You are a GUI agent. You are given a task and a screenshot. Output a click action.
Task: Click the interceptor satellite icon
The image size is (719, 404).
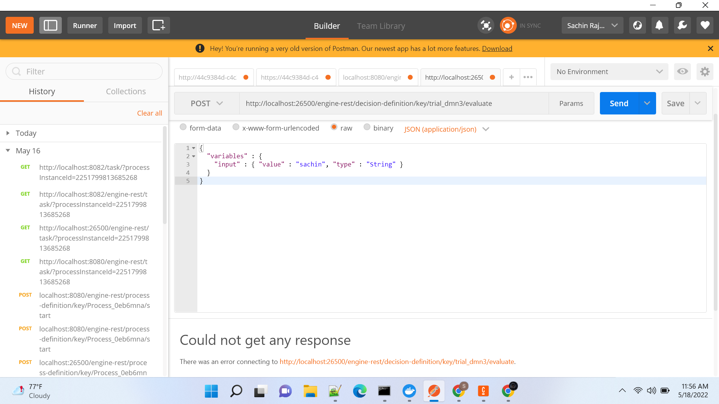[x=486, y=25]
